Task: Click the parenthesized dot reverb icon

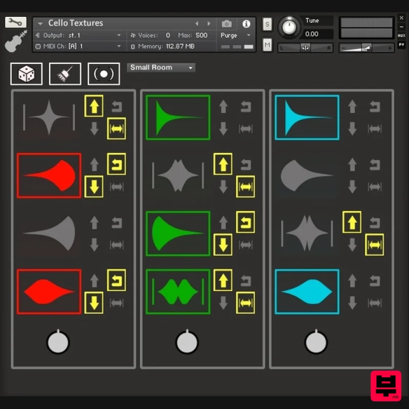Action: point(104,74)
